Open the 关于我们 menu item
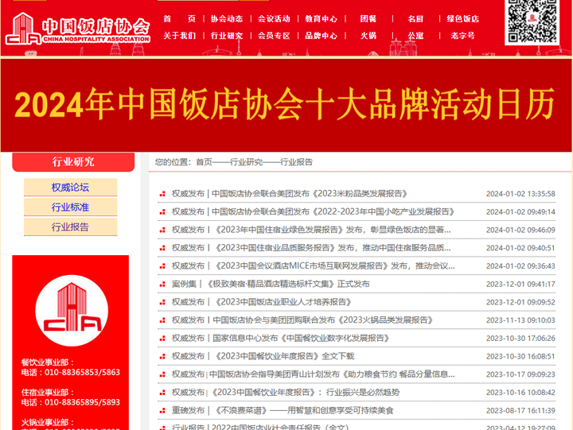The height and width of the screenshot is (430, 573). 179,36
